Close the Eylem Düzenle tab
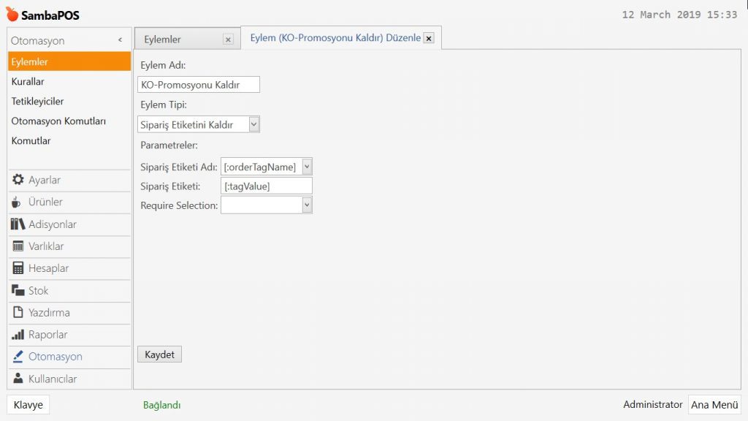Image resolution: width=748 pixels, height=421 pixels. [429, 38]
